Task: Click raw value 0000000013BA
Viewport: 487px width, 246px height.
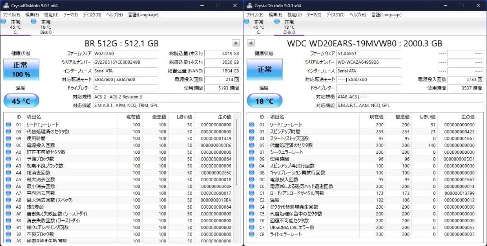Action: tap(216, 200)
